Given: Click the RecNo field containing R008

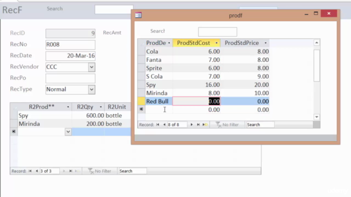Looking at the screenshot, I should tap(70, 45).
